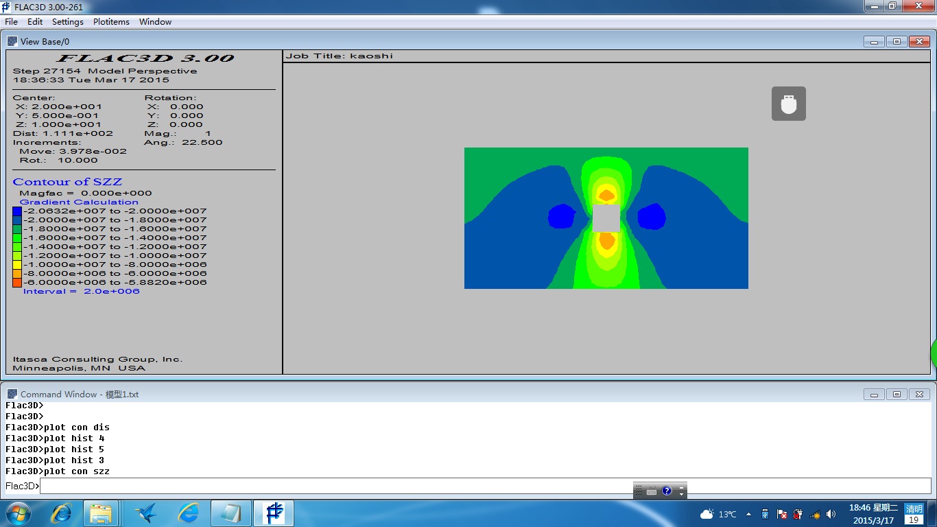Viewport: 937px width, 527px height.
Task: Show hidden tray icons arrow
Action: [x=748, y=514]
